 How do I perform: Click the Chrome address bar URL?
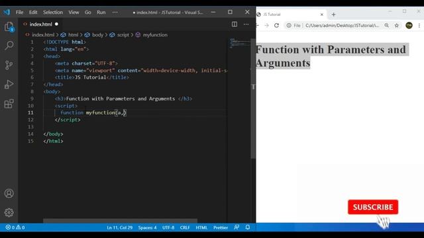pos(342,25)
